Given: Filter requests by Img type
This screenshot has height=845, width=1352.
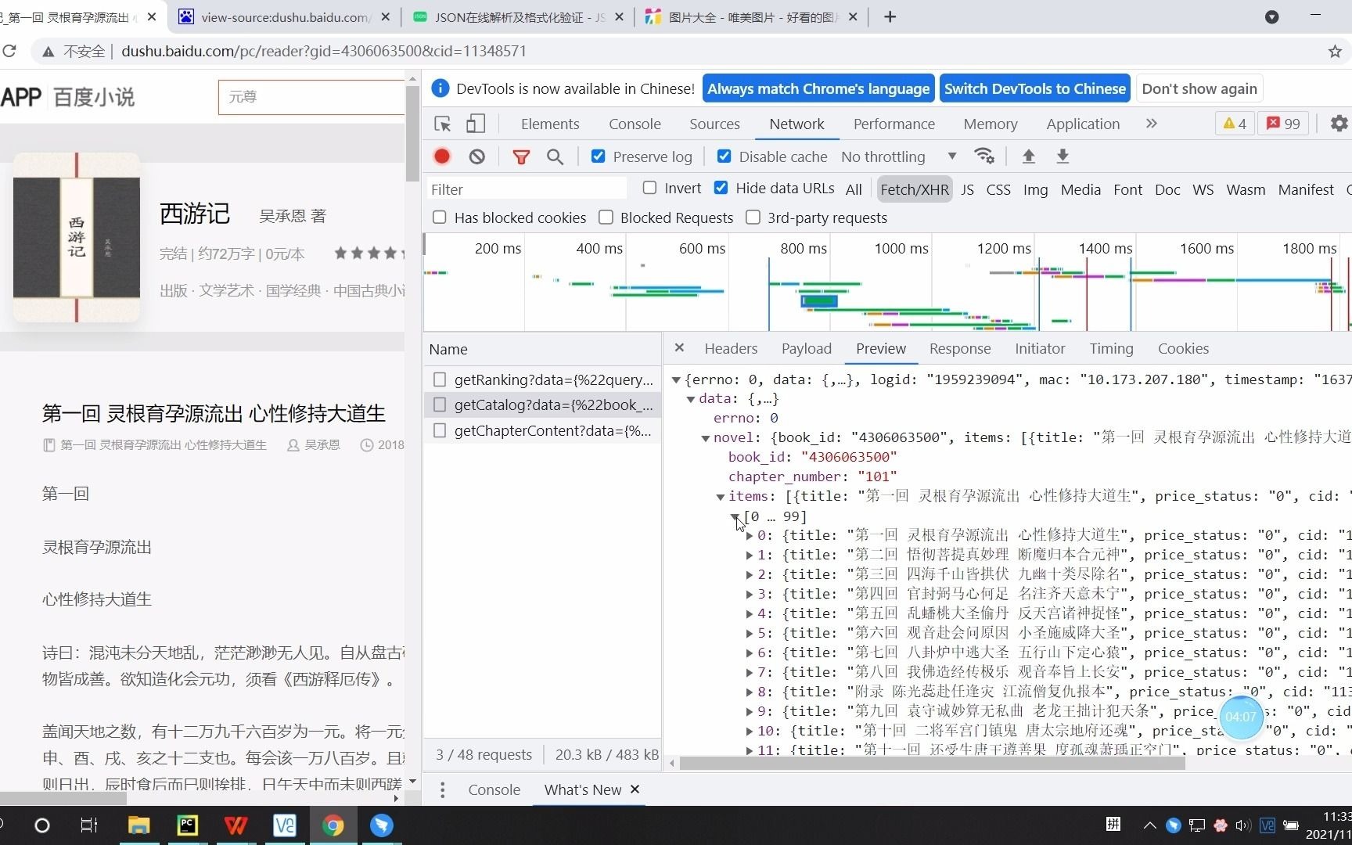Looking at the screenshot, I should 1035,189.
